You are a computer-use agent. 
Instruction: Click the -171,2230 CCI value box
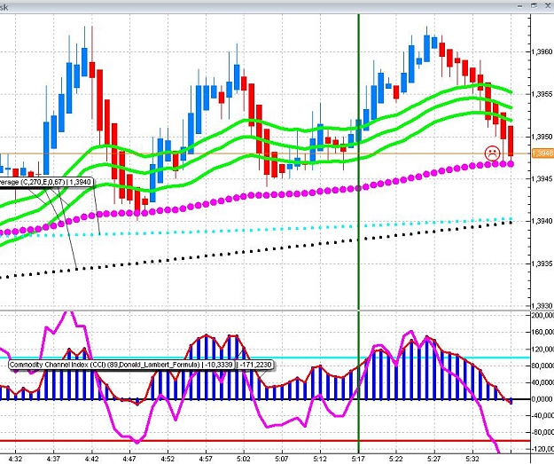[255, 365]
